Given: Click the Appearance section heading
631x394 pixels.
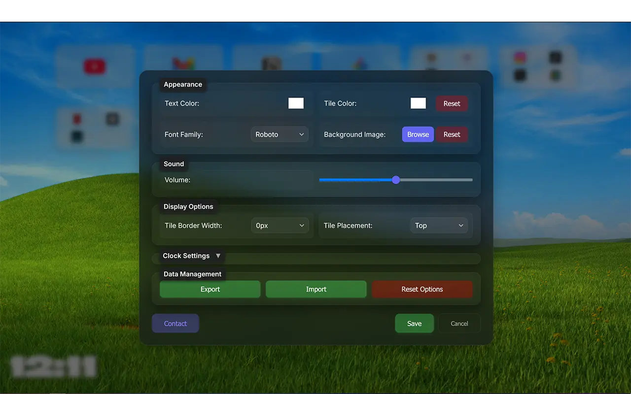Looking at the screenshot, I should click(x=183, y=84).
